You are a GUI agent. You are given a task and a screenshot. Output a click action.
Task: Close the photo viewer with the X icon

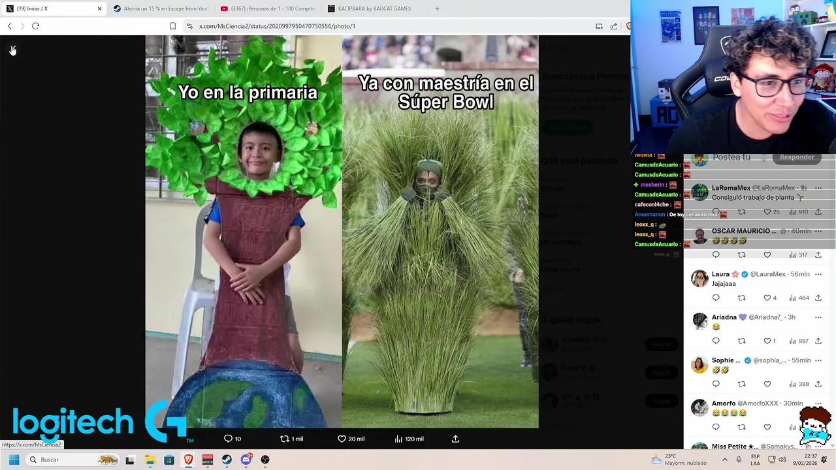click(x=12, y=50)
